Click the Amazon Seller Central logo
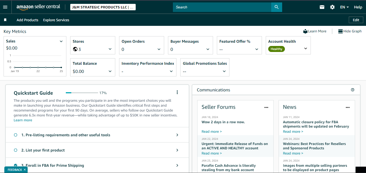Screen dimensions: 366x173 pyautogui.click(x=38, y=7)
